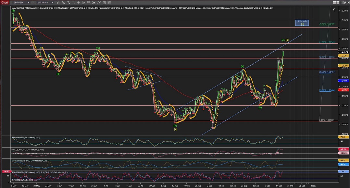Click the return-to-latest-bar arrow icon

(335, 10)
